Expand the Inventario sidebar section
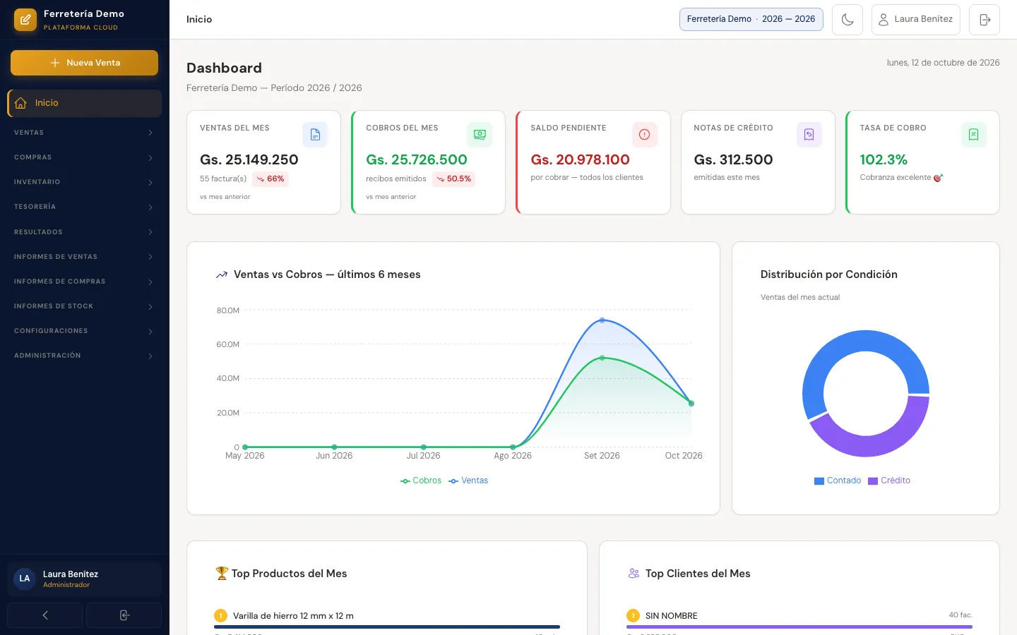 coord(84,182)
